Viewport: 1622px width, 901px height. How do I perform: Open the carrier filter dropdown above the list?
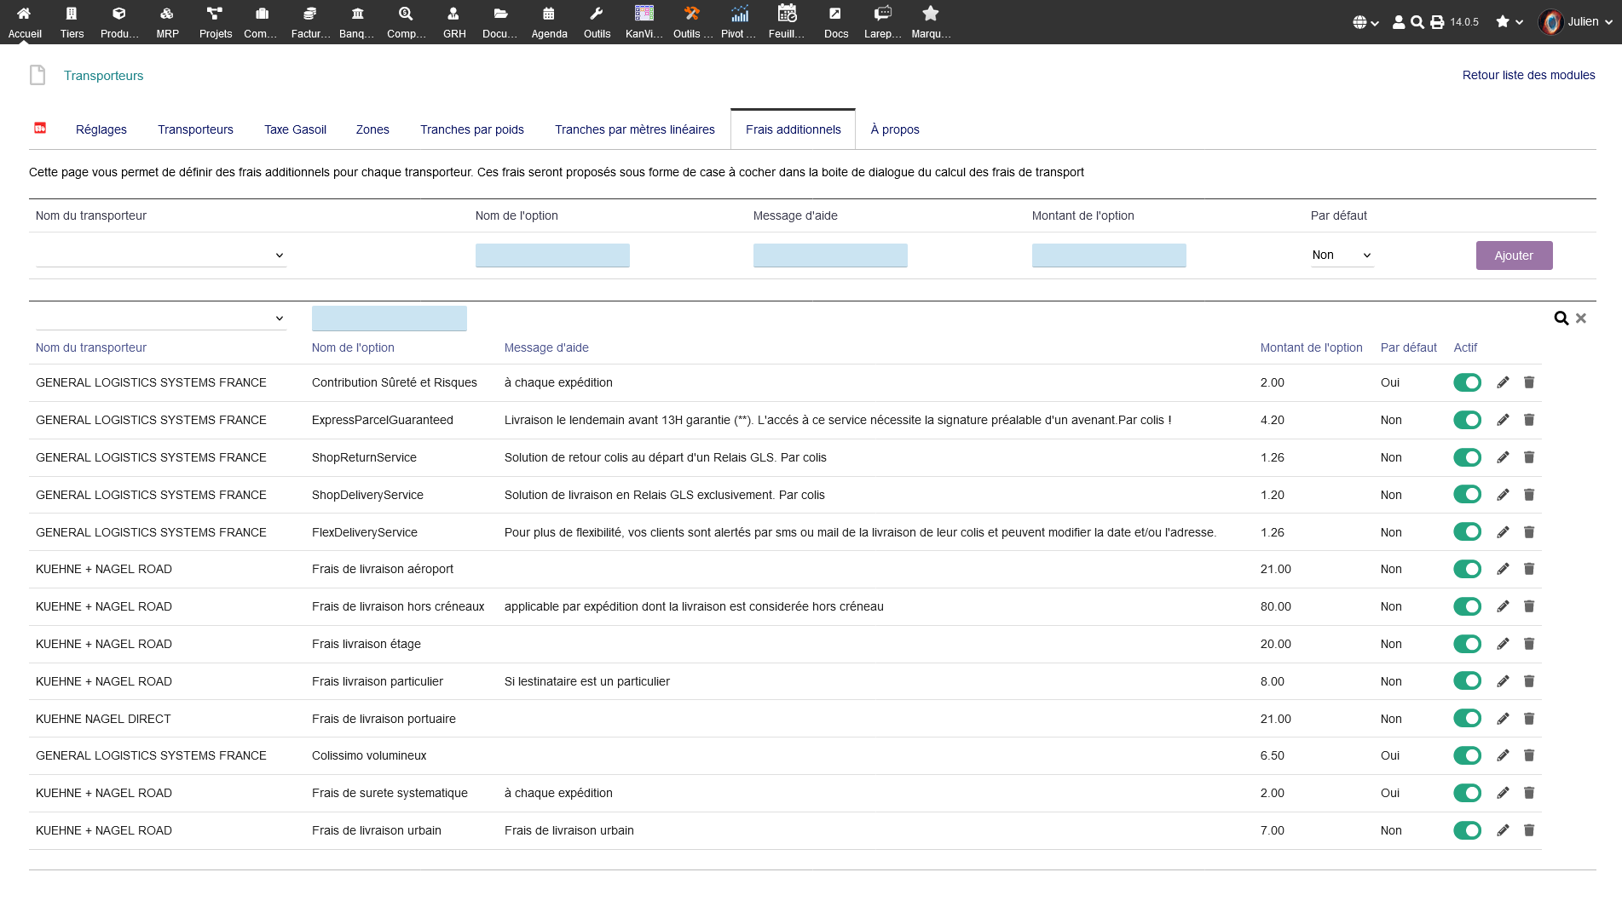(x=161, y=319)
